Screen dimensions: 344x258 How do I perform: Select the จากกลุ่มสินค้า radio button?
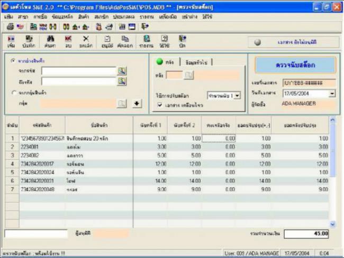pos(14,93)
